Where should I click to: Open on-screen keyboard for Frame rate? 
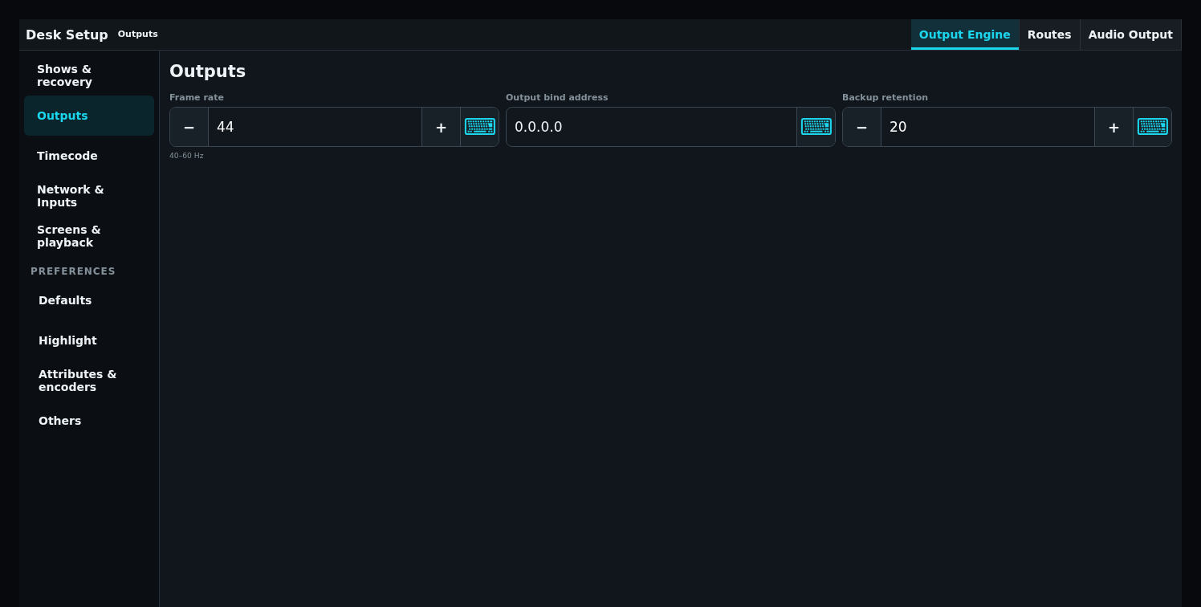tap(480, 127)
